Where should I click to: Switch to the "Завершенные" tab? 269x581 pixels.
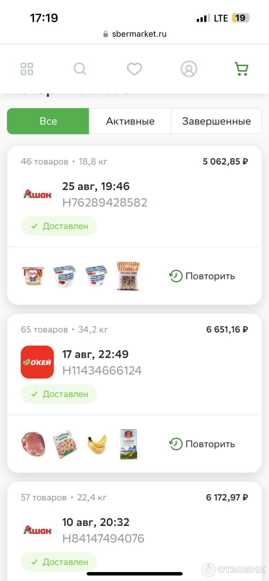pyautogui.click(x=216, y=121)
